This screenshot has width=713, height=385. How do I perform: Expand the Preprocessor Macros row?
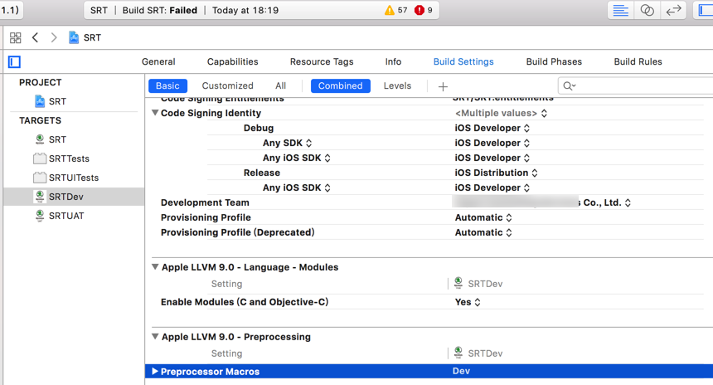click(x=155, y=372)
